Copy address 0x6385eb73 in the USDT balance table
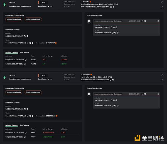This screenshot has width=167, height=144. tap(25, 137)
